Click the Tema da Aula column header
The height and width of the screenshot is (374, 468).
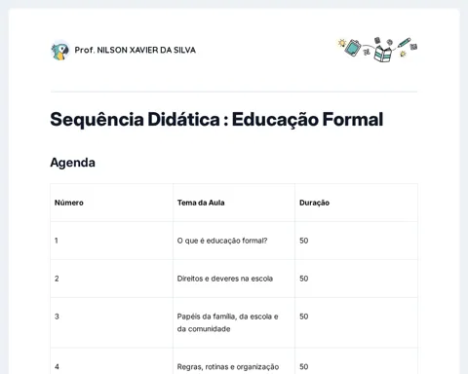coord(201,203)
